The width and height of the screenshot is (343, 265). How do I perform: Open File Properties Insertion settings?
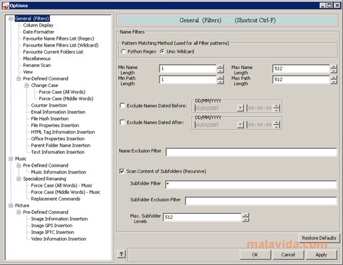tap(55, 126)
